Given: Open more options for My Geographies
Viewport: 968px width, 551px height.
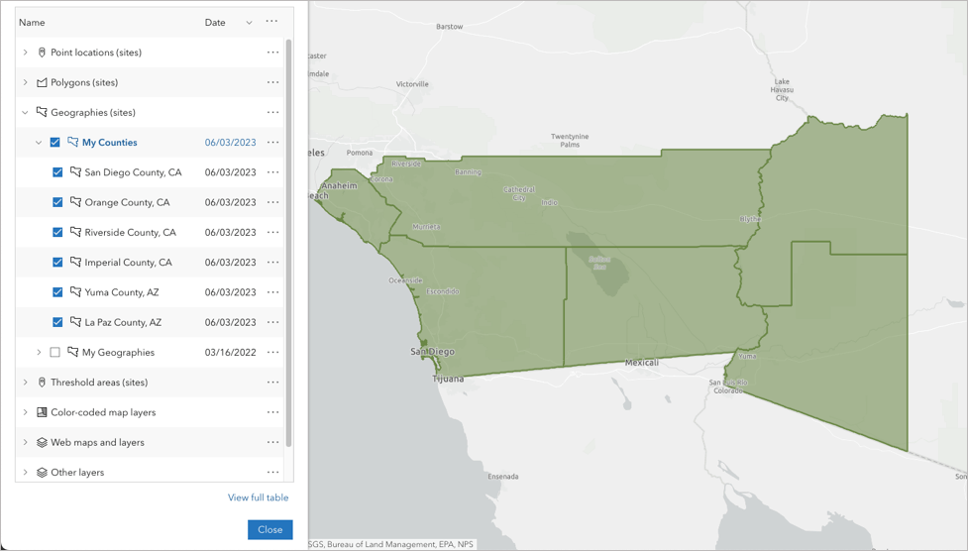Looking at the screenshot, I should pos(272,352).
